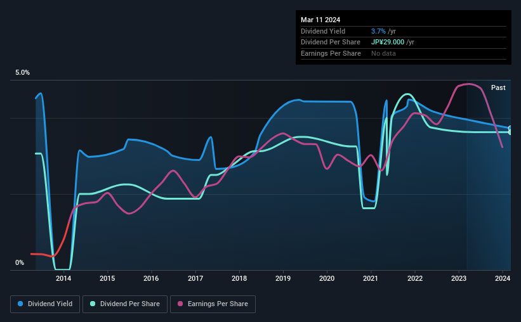Toggle the Earnings Per Share legend button
The image size is (521, 322).
(x=213, y=304)
